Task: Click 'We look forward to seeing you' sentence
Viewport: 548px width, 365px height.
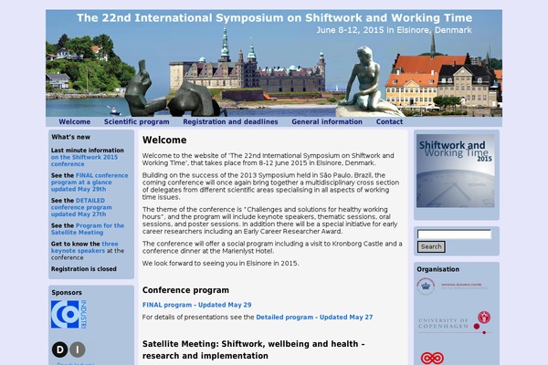Action: 220,263
